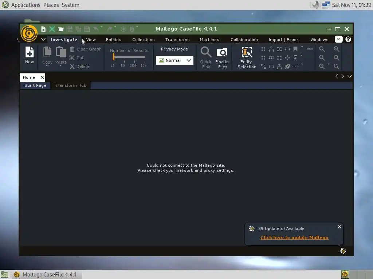Set Number of Results slider to 10k tick
This screenshot has width=373, height=279.
point(145,62)
